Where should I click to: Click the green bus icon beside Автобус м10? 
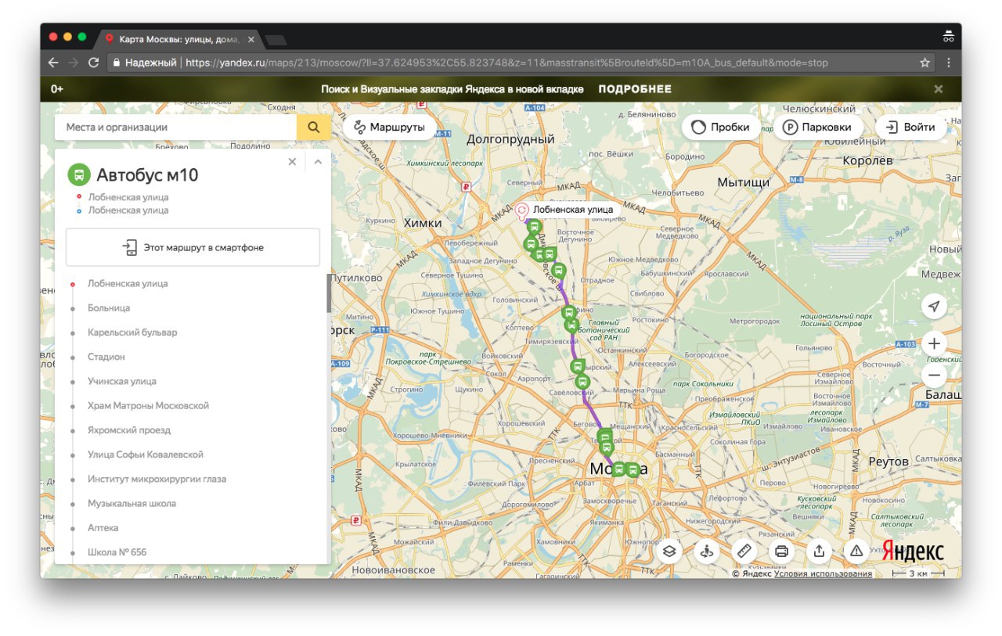click(x=79, y=174)
